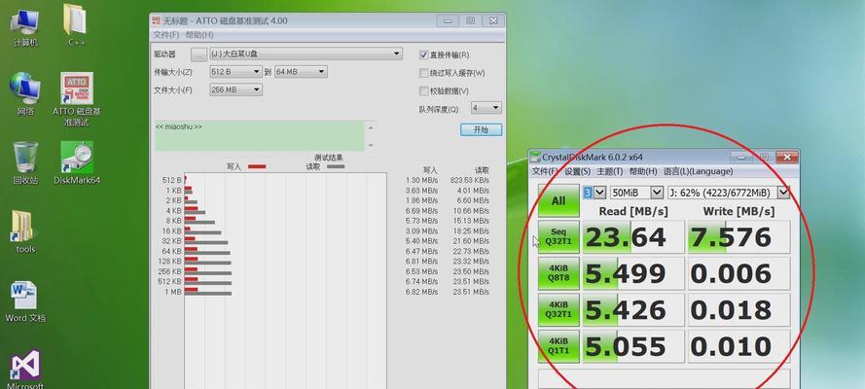Open the 帮助(H) menu in CrystalDiskMark
Image resolution: width=865 pixels, height=389 pixels.
coord(643,171)
